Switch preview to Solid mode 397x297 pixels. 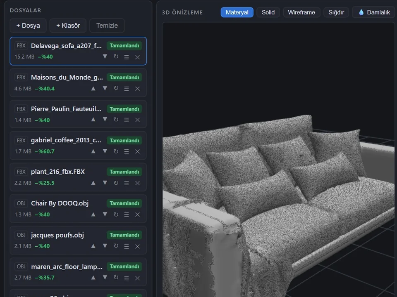pyautogui.click(x=268, y=12)
